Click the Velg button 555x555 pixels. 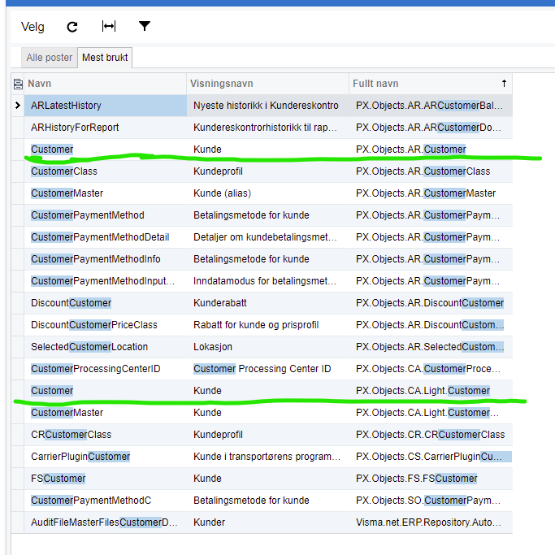point(33,27)
